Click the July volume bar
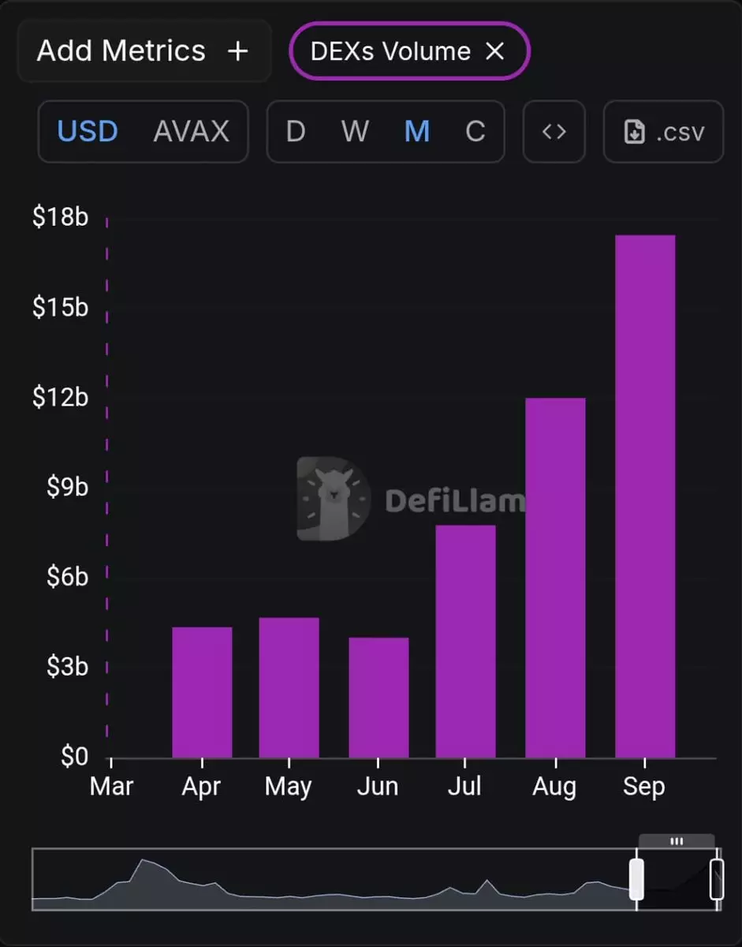742x947 pixels. pyautogui.click(x=465, y=641)
